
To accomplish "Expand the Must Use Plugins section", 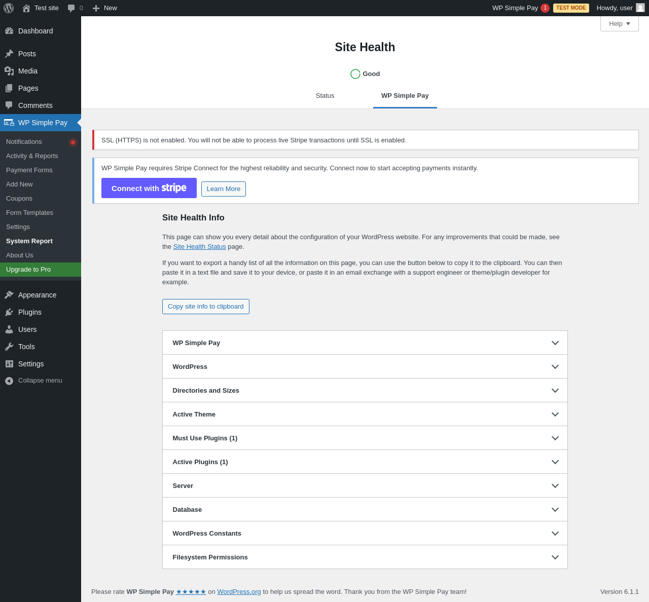I will pos(365,438).
